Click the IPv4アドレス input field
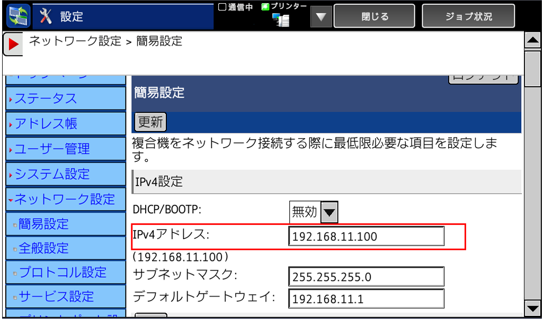Screen dimensions: 544x319 tap(366, 236)
